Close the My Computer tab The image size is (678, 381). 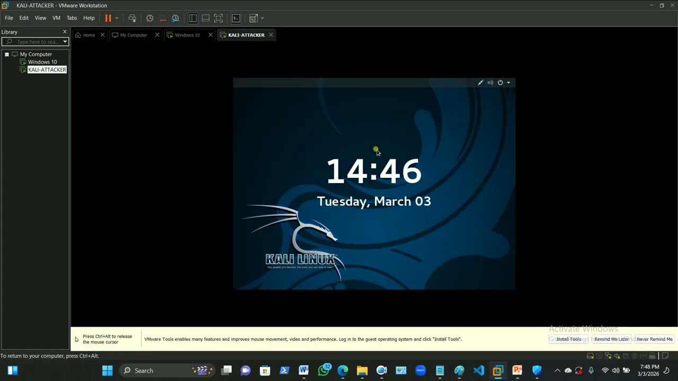[x=157, y=35]
